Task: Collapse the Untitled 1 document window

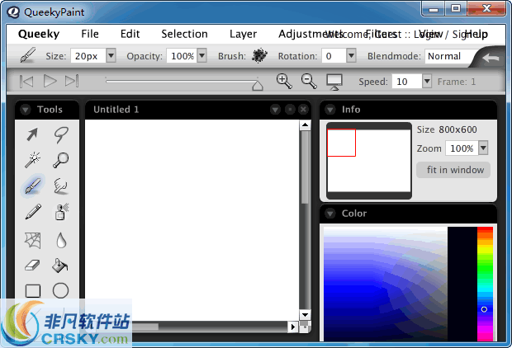Action: 275,110
